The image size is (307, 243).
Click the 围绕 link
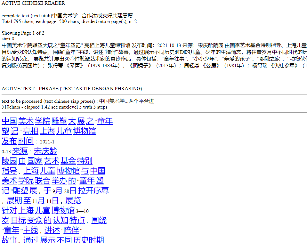[99, 220]
